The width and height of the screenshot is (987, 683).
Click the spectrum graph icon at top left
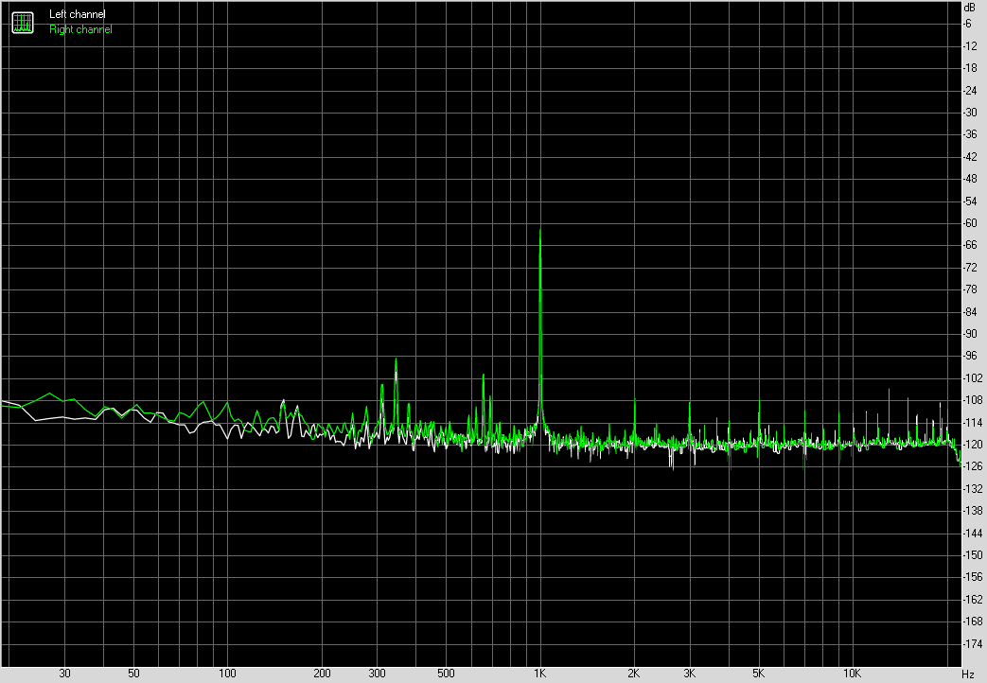point(23,23)
